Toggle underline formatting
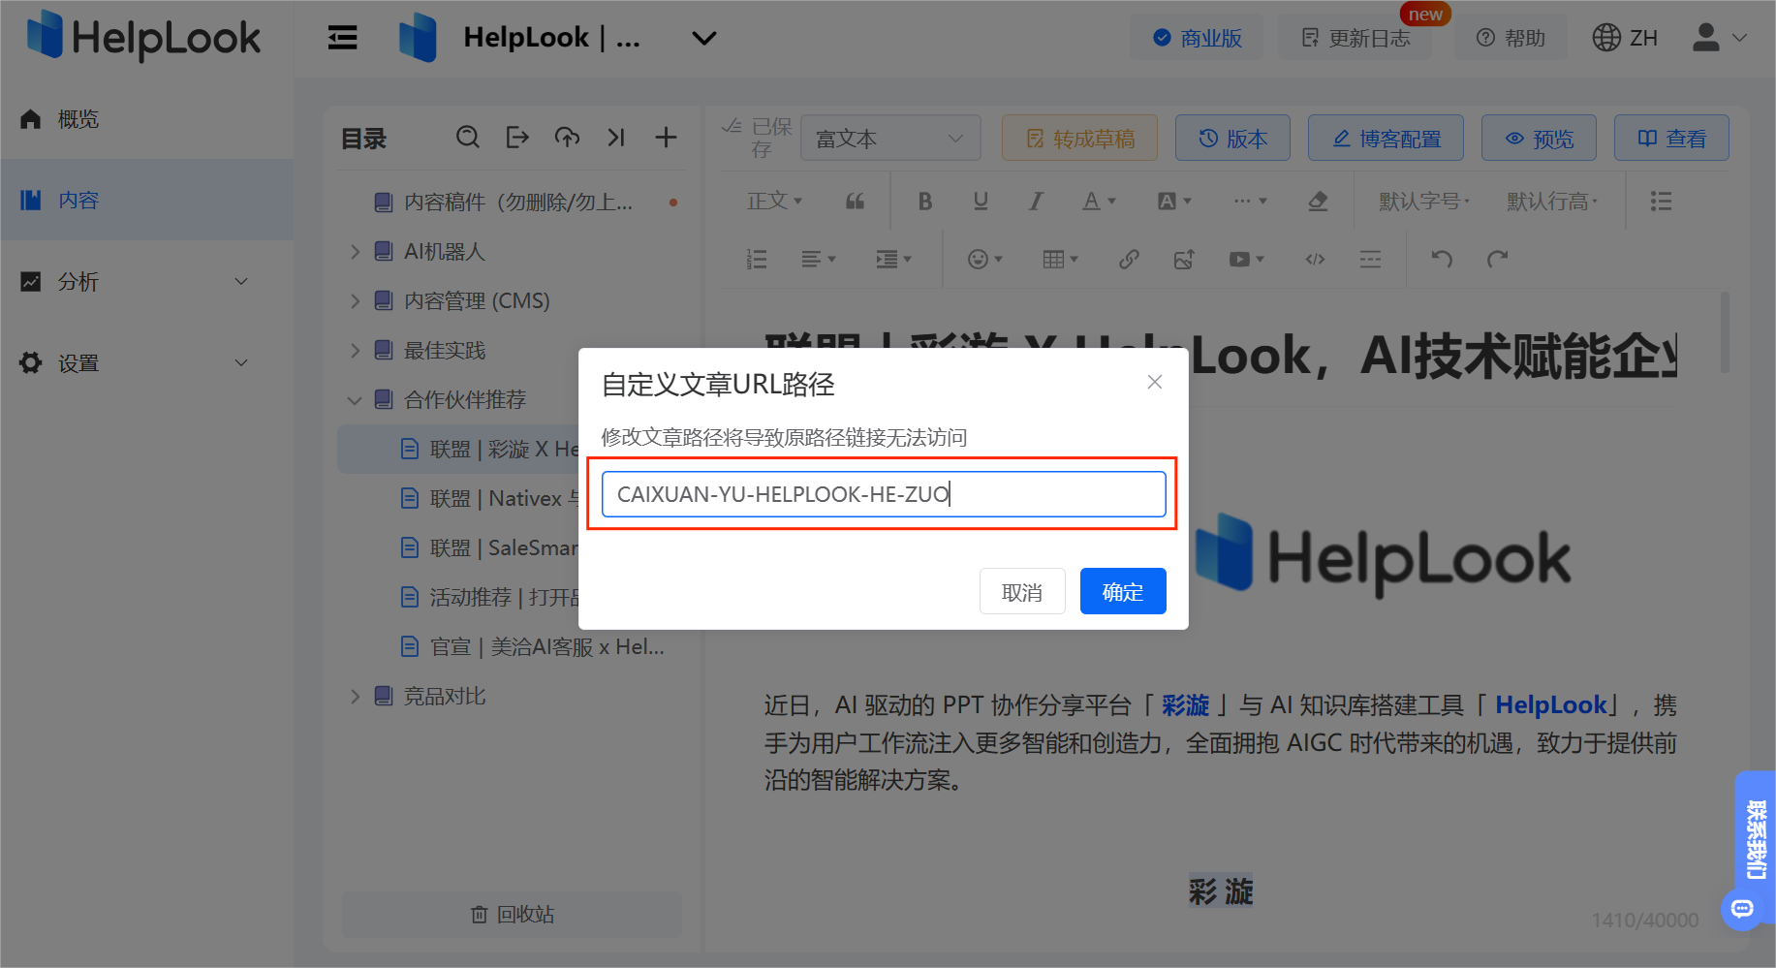This screenshot has height=968, width=1776. pyautogui.click(x=981, y=202)
